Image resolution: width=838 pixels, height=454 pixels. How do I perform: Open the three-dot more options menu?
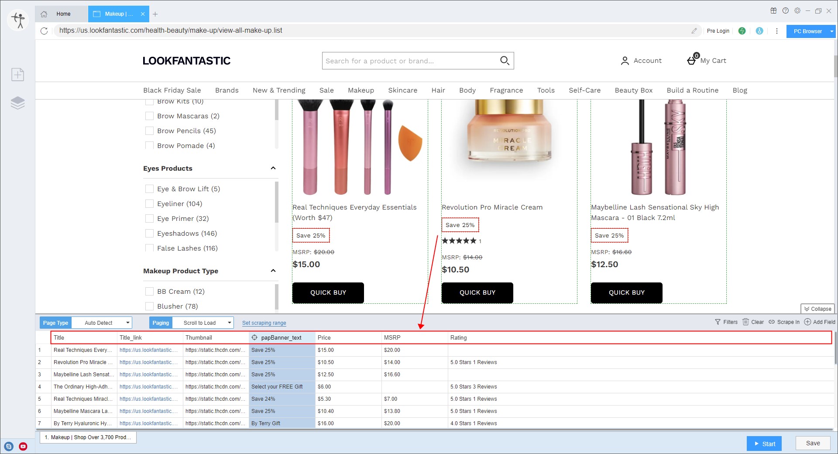point(776,31)
